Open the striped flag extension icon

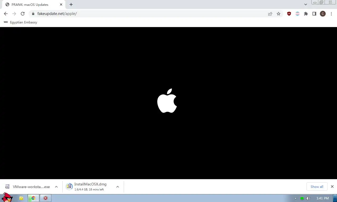(298, 14)
